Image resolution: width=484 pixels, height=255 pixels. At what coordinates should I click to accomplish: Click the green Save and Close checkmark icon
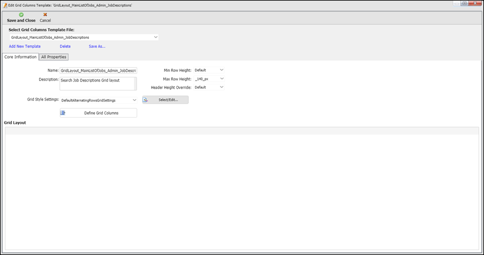(21, 14)
